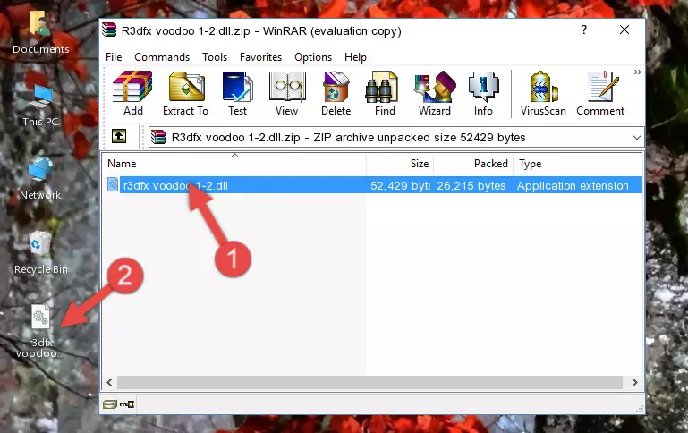688x433 pixels.
Task: Open the Options menu
Action: 313,57
